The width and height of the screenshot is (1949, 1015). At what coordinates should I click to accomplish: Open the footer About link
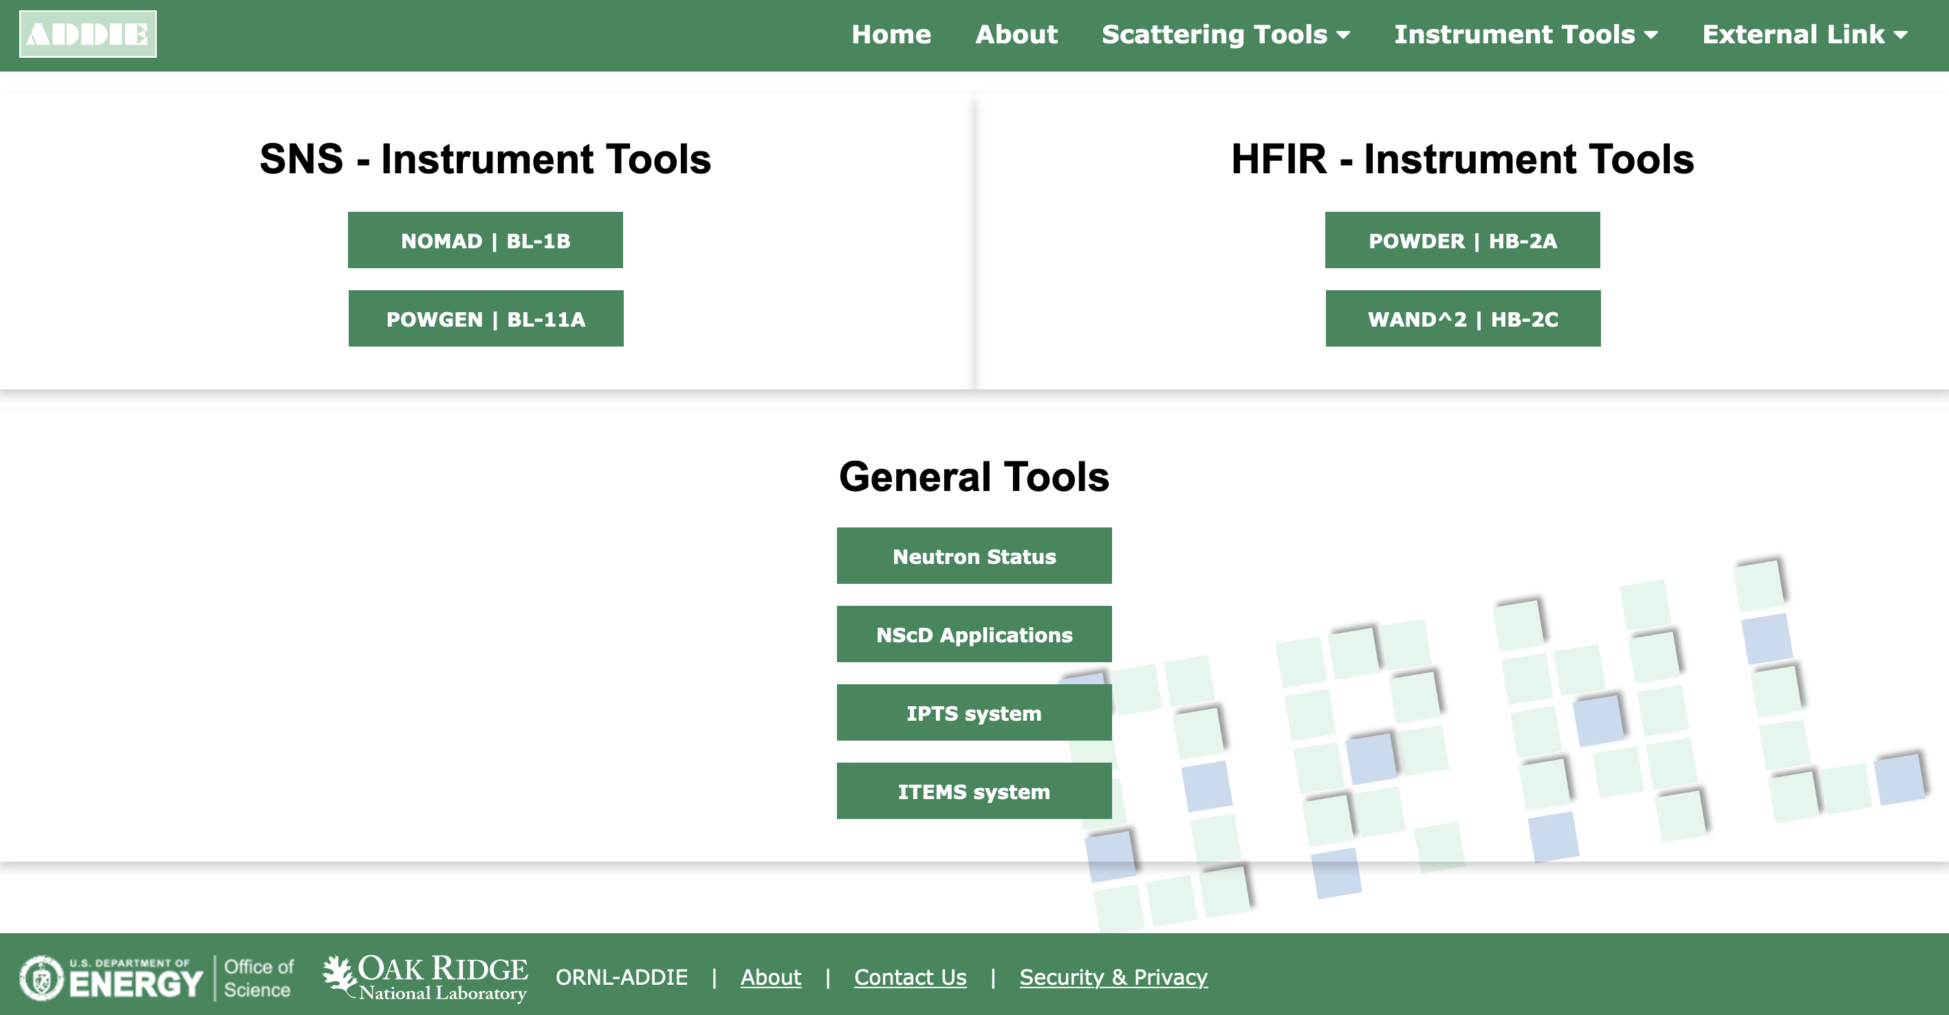click(770, 977)
